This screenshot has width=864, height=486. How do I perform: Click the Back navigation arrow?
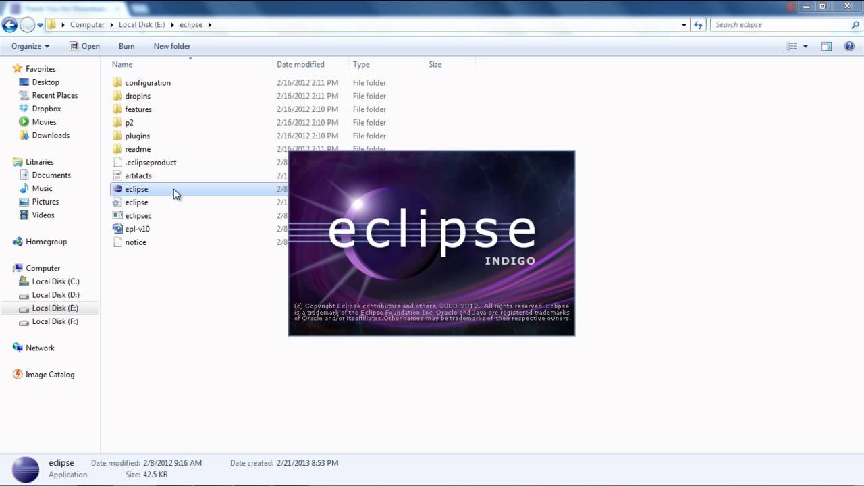9,25
